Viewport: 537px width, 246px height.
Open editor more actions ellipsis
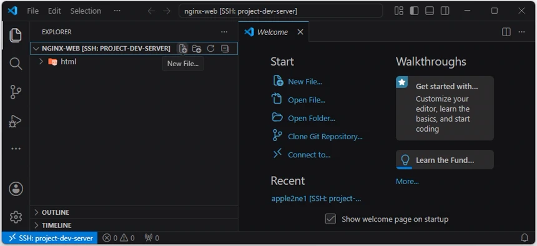(x=521, y=32)
